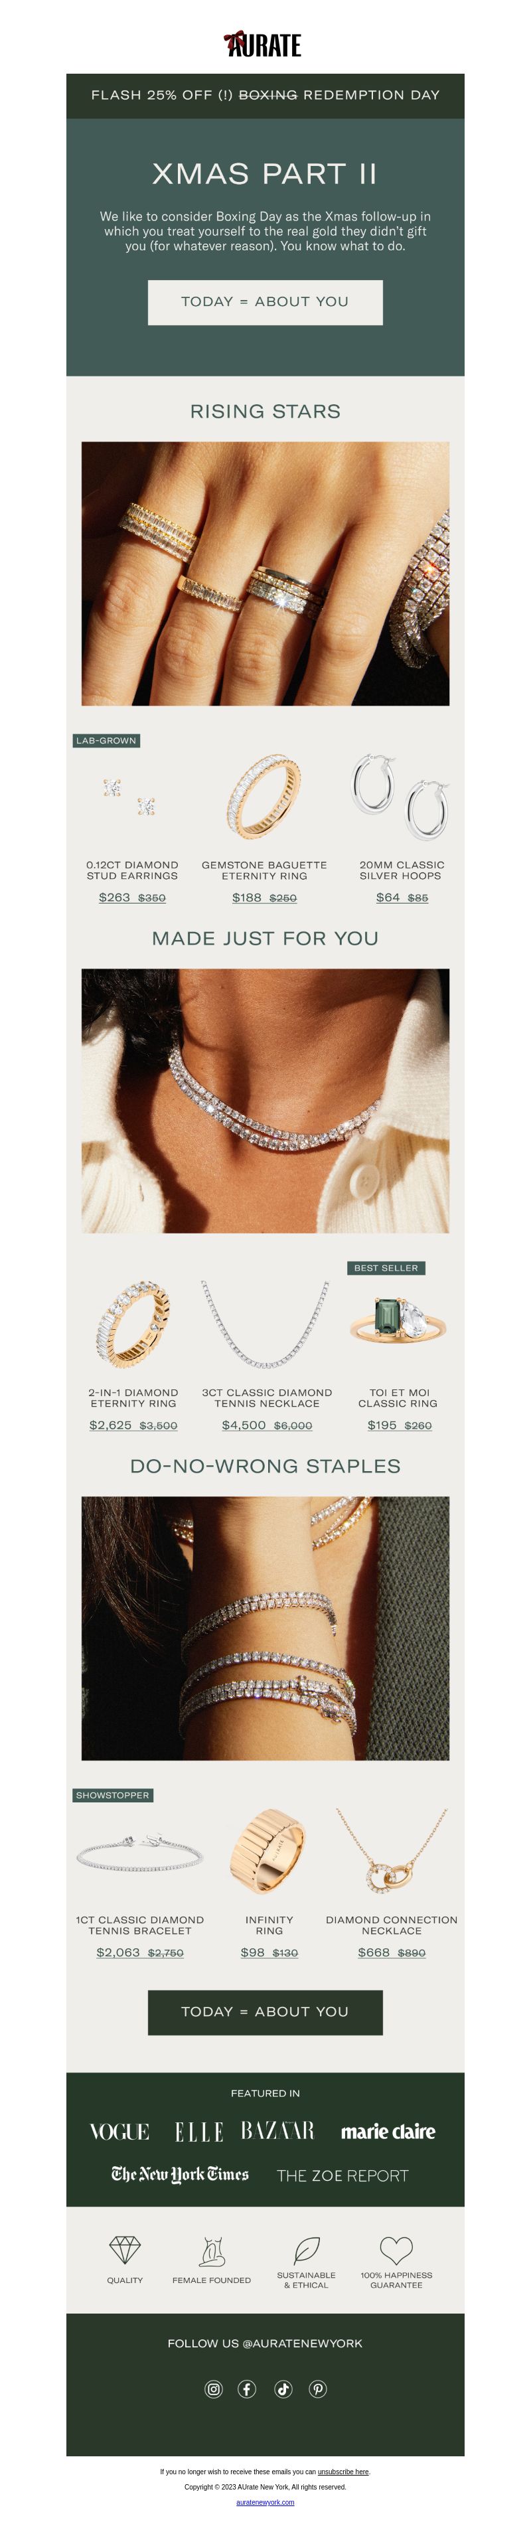Open the TikTok icon in footer
Screen dimensions: 531x2530
coord(283,2389)
